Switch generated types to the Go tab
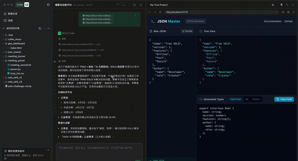Screen dimensions: 298x161 click(x=247, y=99)
